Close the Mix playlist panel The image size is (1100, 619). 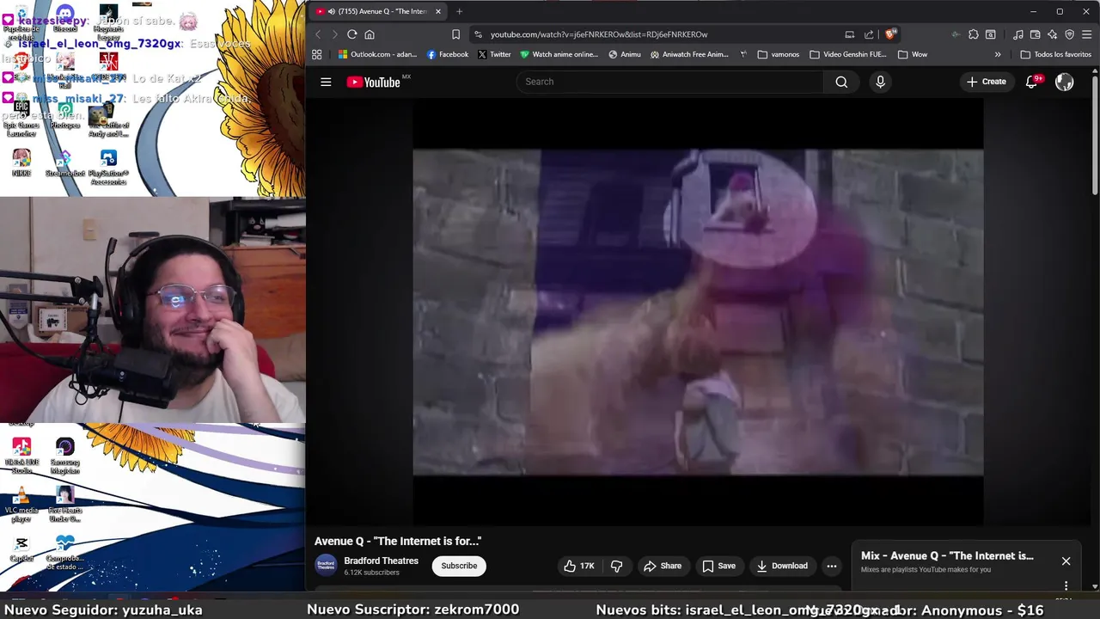(x=1066, y=561)
